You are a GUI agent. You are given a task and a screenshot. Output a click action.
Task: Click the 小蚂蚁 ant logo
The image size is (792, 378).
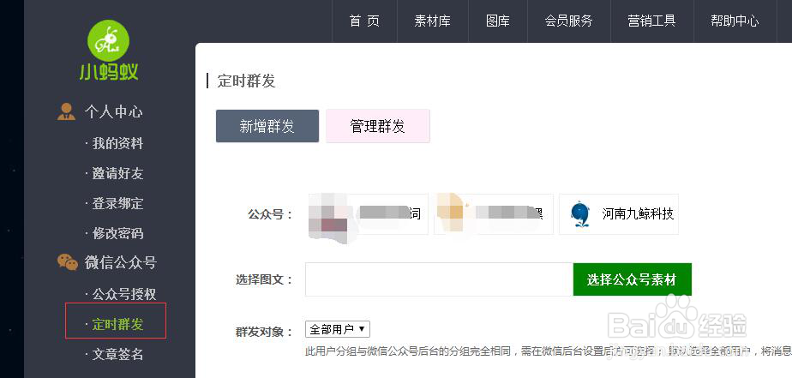(109, 50)
